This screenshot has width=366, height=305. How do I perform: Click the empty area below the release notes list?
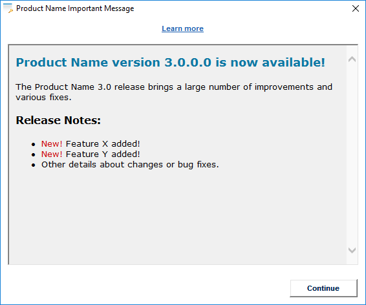177,217
